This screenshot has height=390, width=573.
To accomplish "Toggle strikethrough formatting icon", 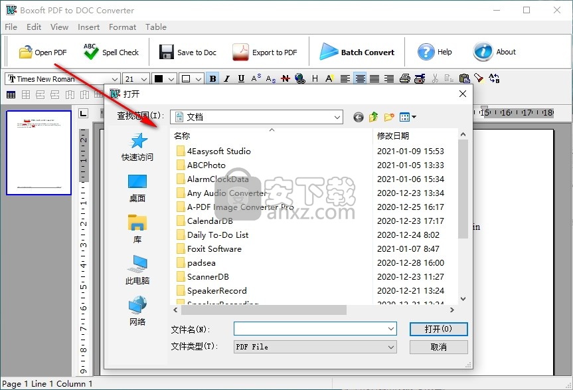I will (286, 78).
